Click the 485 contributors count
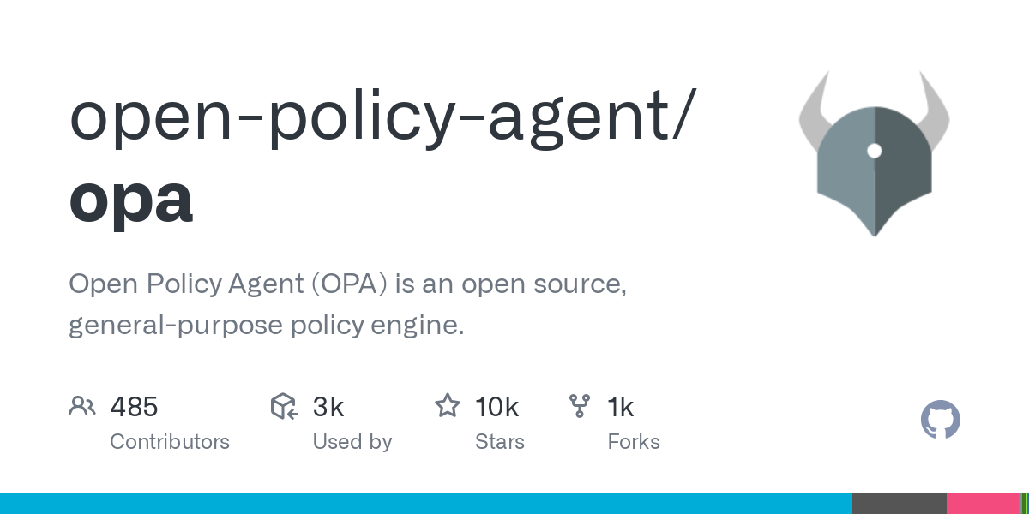Viewport: 1029px width, 514px height. (x=134, y=407)
